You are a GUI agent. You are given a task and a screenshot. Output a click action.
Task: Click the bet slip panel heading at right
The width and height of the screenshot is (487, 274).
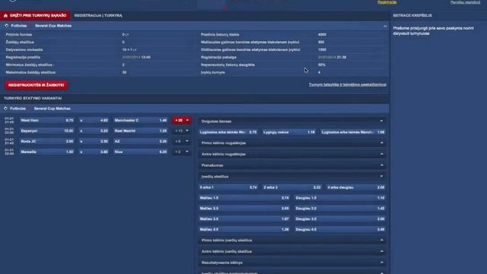412,15
